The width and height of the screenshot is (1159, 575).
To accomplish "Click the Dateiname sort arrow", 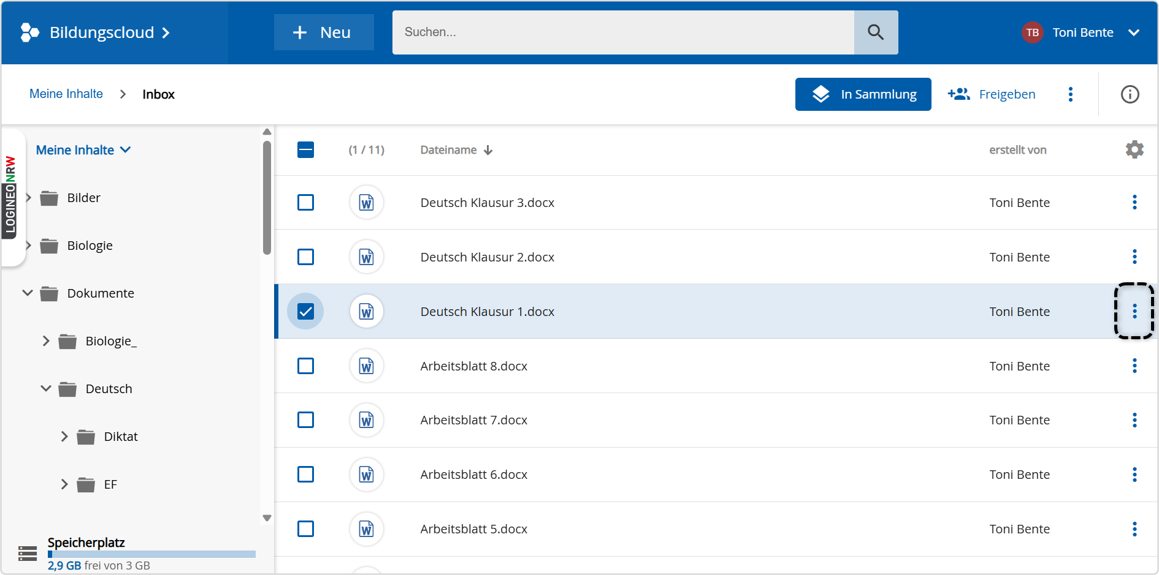I will click(x=488, y=150).
